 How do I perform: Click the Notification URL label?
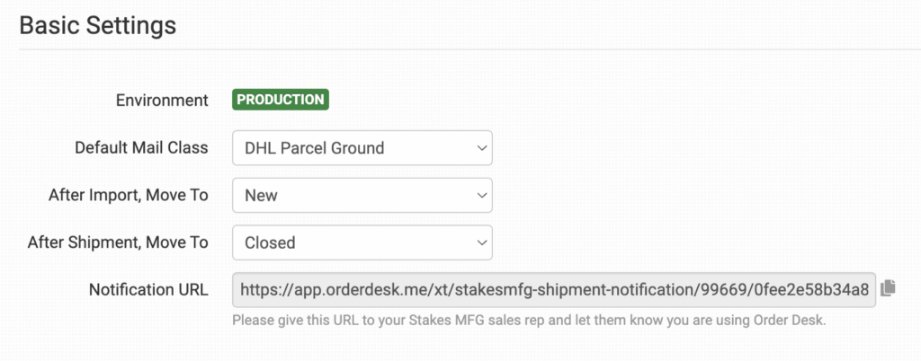pos(148,289)
